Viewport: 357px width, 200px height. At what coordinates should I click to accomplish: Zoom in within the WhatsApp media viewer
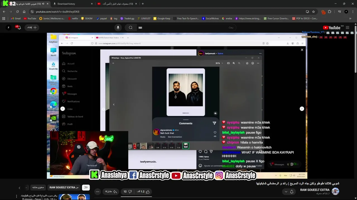[234, 63]
